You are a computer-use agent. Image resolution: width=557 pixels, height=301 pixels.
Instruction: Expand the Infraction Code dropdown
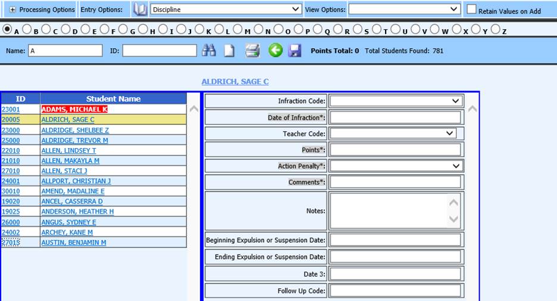pyautogui.click(x=396, y=101)
